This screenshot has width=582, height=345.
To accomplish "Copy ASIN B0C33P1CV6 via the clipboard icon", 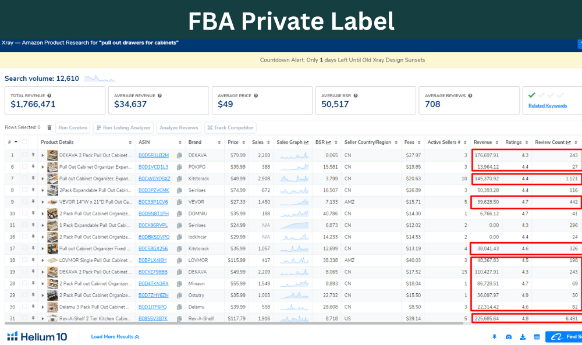I will (180, 202).
